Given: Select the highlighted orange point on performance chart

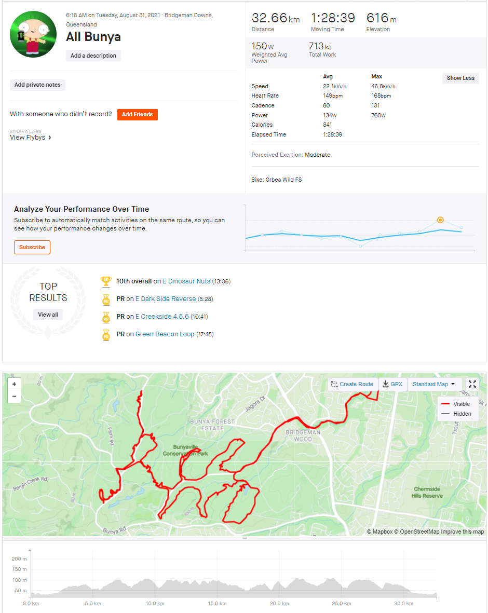Looking at the screenshot, I should coord(440,220).
